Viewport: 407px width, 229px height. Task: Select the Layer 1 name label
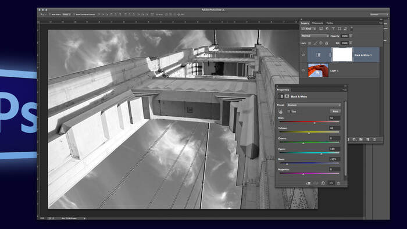[x=334, y=70]
